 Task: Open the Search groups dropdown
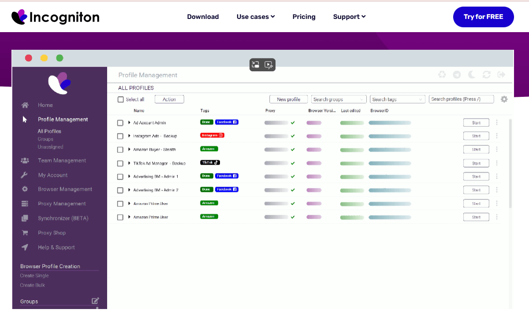pos(339,99)
